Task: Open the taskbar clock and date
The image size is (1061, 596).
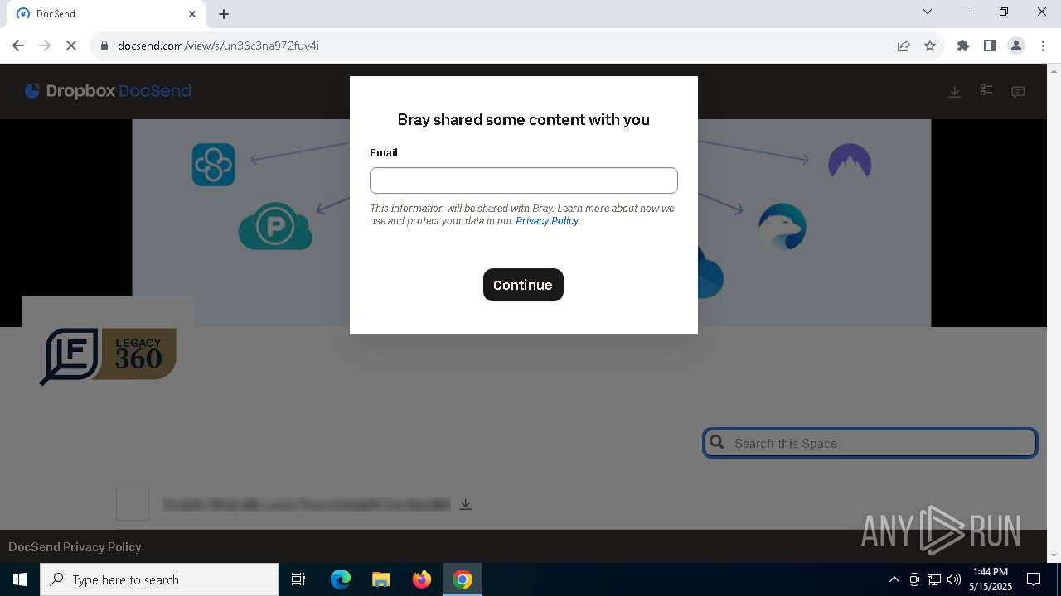Action: coord(991,579)
